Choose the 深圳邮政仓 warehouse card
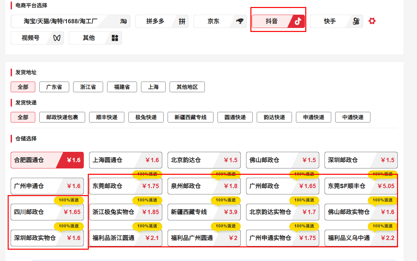417x261 pixels. [x=361, y=160]
